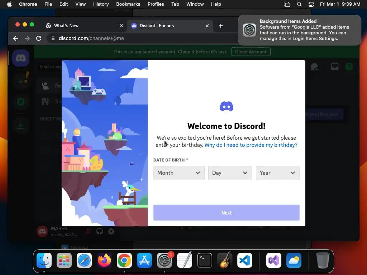
Task: Close the What's New tab
Action: coord(121,26)
